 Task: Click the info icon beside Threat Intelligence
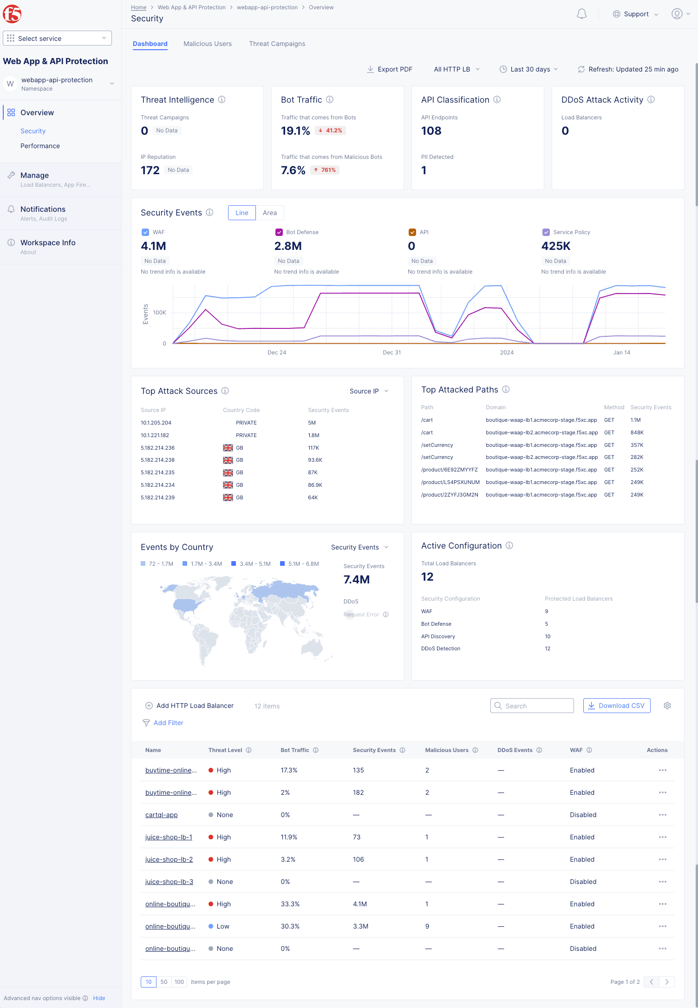coord(222,99)
